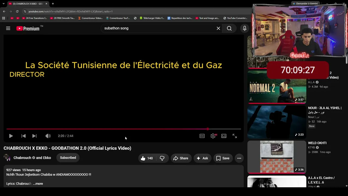Like the video with 140 likes
Viewport: 348px width, 196px height.
tap(147, 158)
